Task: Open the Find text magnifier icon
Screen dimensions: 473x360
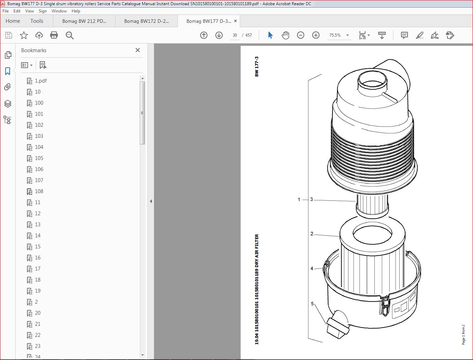Action: click(x=70, y=35)
